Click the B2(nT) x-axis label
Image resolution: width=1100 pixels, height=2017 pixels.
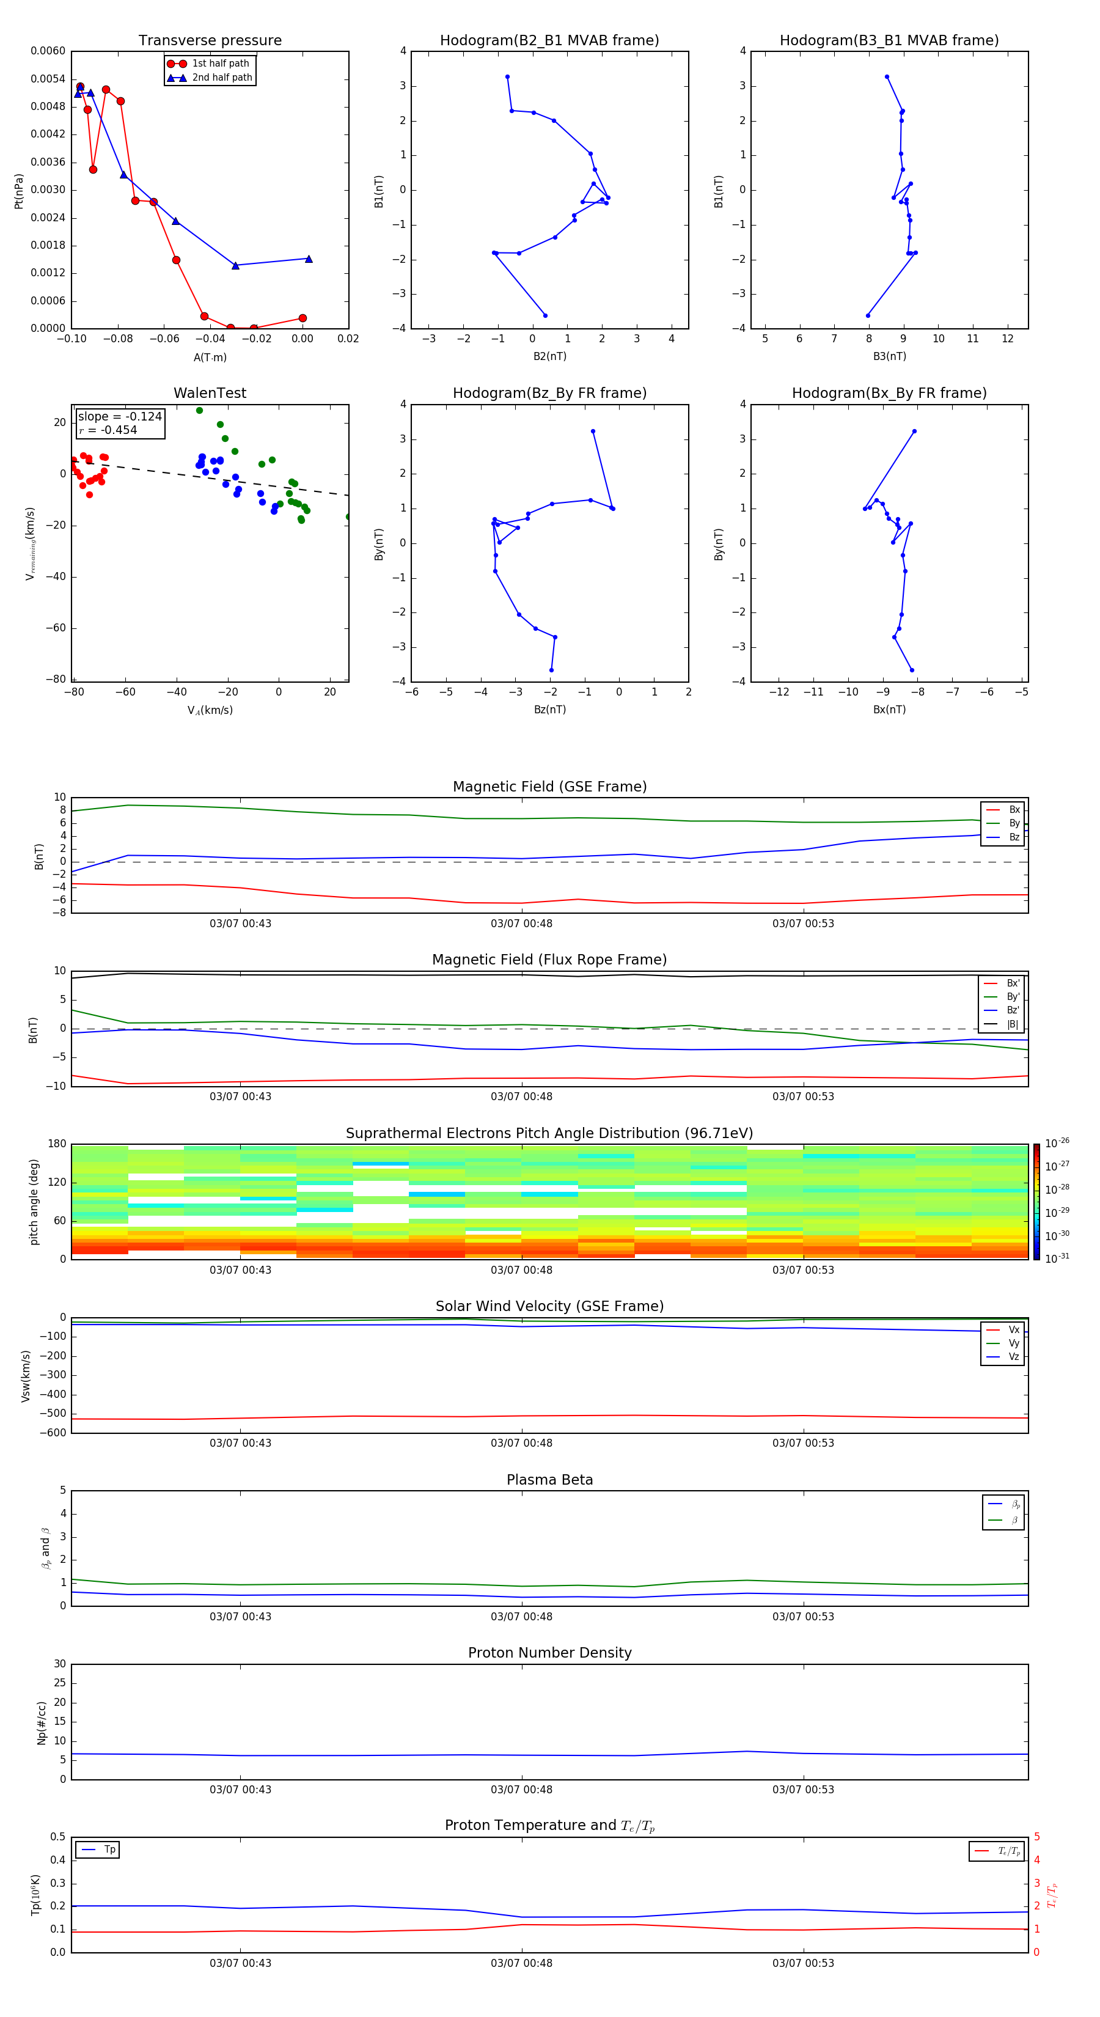pos(549,356)
